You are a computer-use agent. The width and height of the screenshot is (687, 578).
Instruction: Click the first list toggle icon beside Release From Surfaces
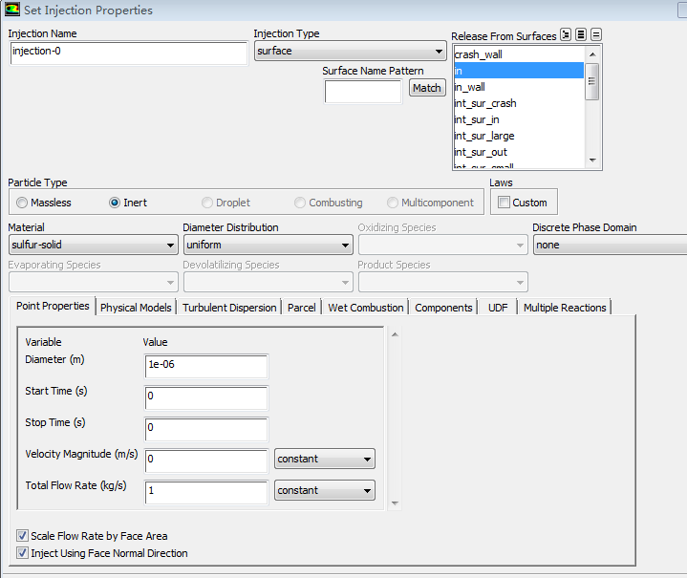tap(566, 34)
